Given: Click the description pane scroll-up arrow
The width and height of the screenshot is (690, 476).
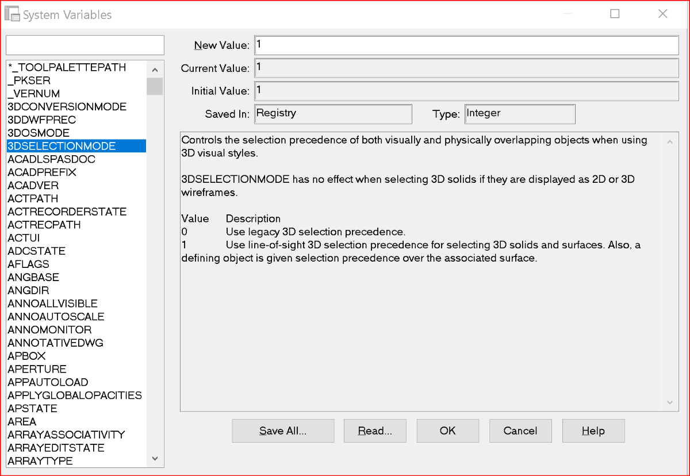Looking at the screenshot, I should [669, 141].
